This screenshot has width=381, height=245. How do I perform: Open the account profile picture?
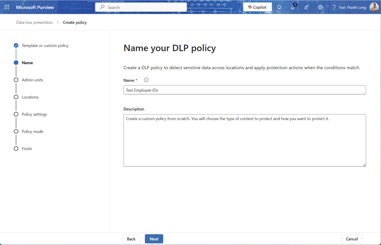pos(374,7)
